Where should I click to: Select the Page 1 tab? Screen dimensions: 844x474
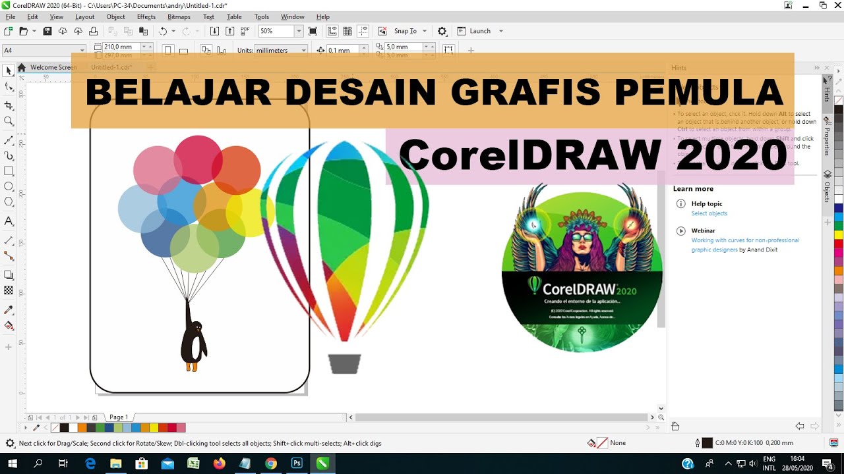pos(119,417)
